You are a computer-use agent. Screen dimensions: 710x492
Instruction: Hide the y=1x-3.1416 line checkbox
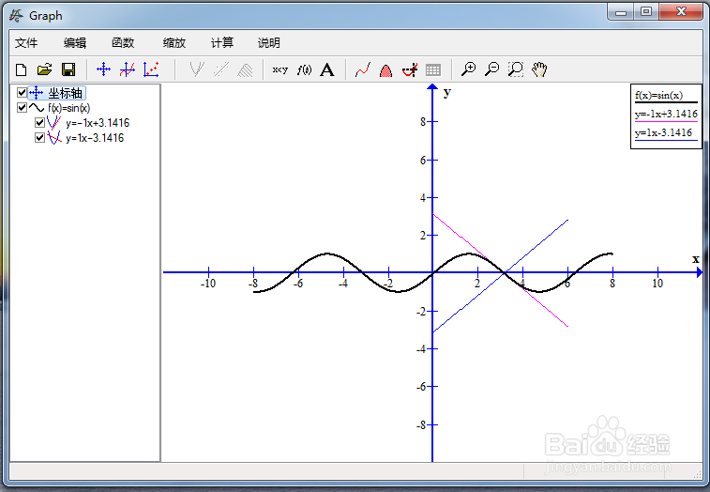39,137
